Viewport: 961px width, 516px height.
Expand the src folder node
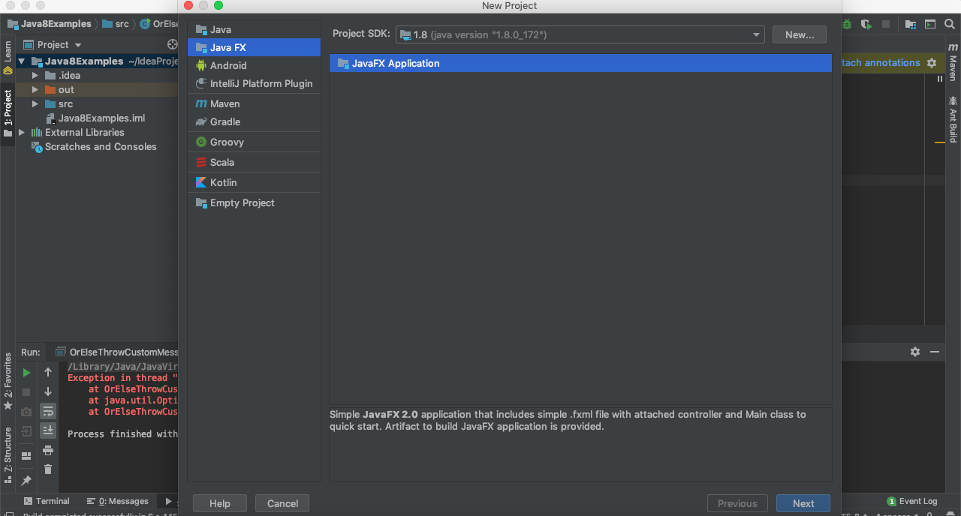click(x=35, y=103)
